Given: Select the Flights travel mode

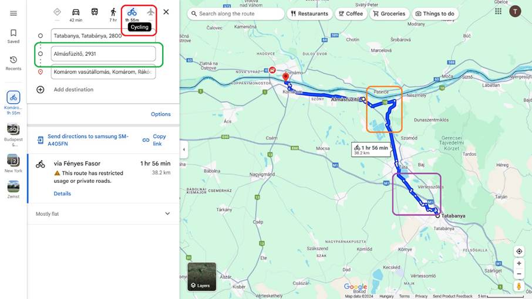Looking at the screenshot, I should (151, 12).
